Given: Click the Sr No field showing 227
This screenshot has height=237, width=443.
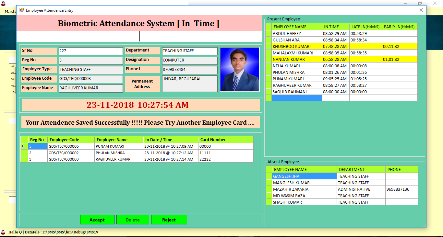Looking at the screenshot, I should (90, 51).
